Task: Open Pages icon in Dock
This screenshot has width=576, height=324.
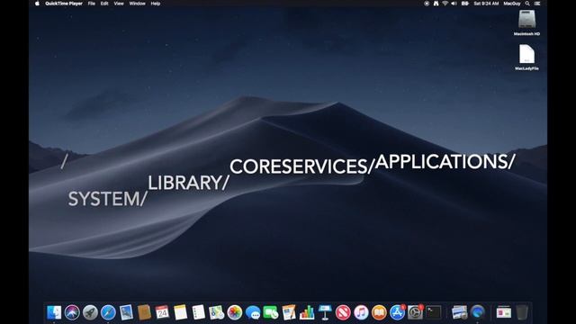Action: pos(289,312)
